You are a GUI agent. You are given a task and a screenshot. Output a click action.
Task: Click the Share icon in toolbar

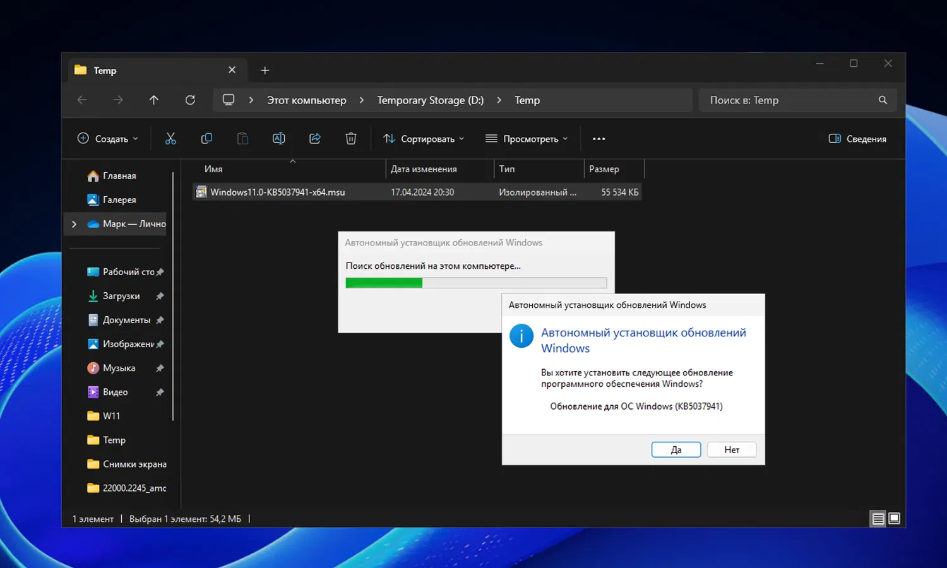pyautogui.click(x=315, y=139)
